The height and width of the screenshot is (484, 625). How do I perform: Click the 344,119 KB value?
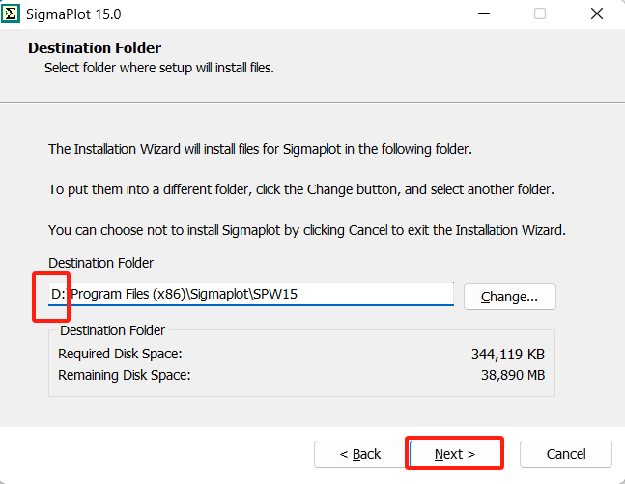point(508,354)
